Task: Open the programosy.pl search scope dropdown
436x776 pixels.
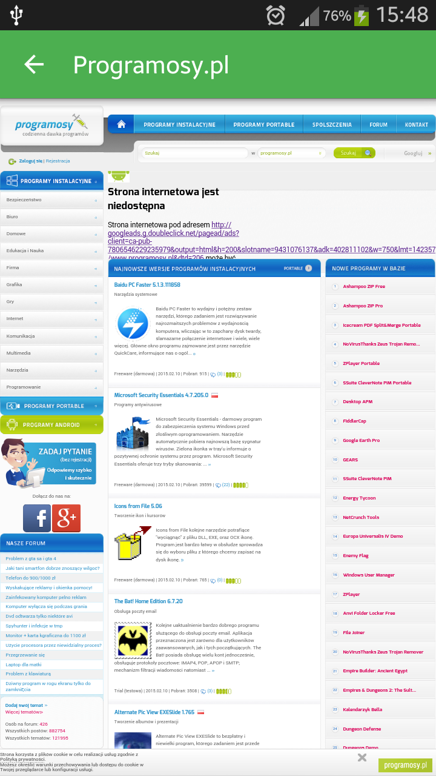Action: click(292, 153)
